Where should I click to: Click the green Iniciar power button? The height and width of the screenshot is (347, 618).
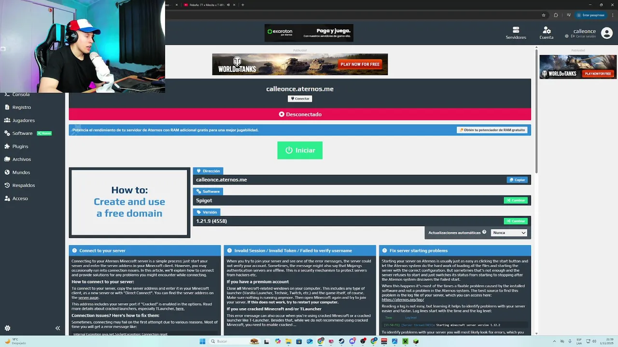(300, 150)
